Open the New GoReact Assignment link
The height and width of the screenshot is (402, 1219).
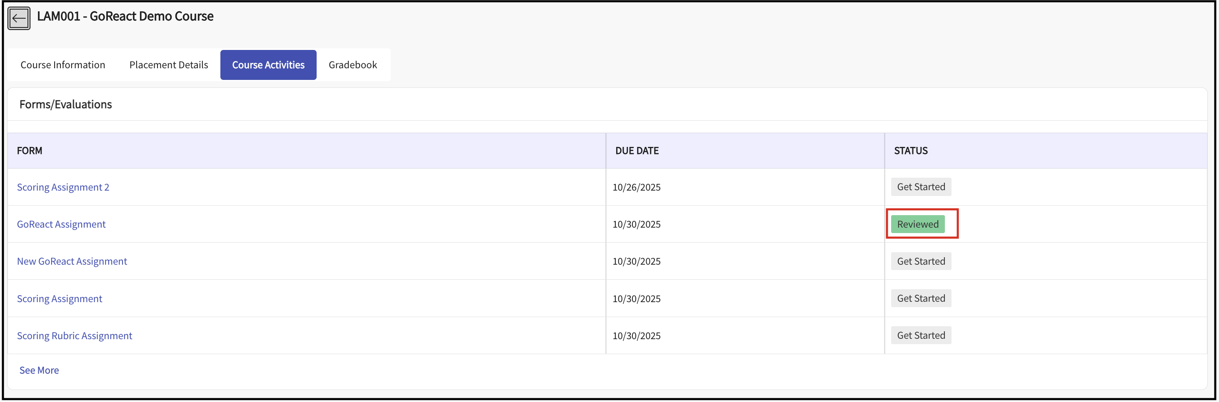(x=72, y=261)
